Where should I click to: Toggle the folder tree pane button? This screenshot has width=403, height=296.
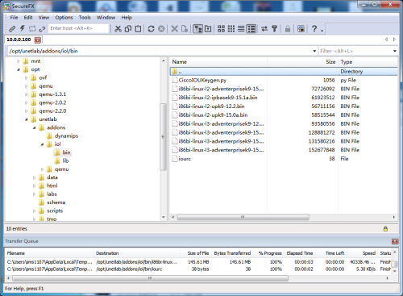tap(198, 28)
